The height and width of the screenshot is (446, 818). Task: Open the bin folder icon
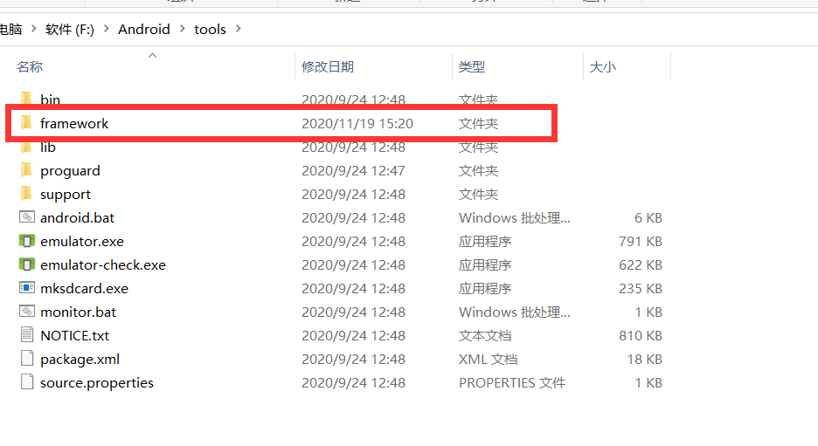pyautogui.click(x=26, y=98)
